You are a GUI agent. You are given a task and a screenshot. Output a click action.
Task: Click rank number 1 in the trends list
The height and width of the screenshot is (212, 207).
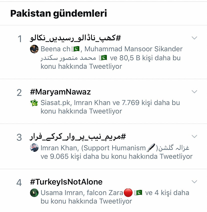[x=19, y=39]
